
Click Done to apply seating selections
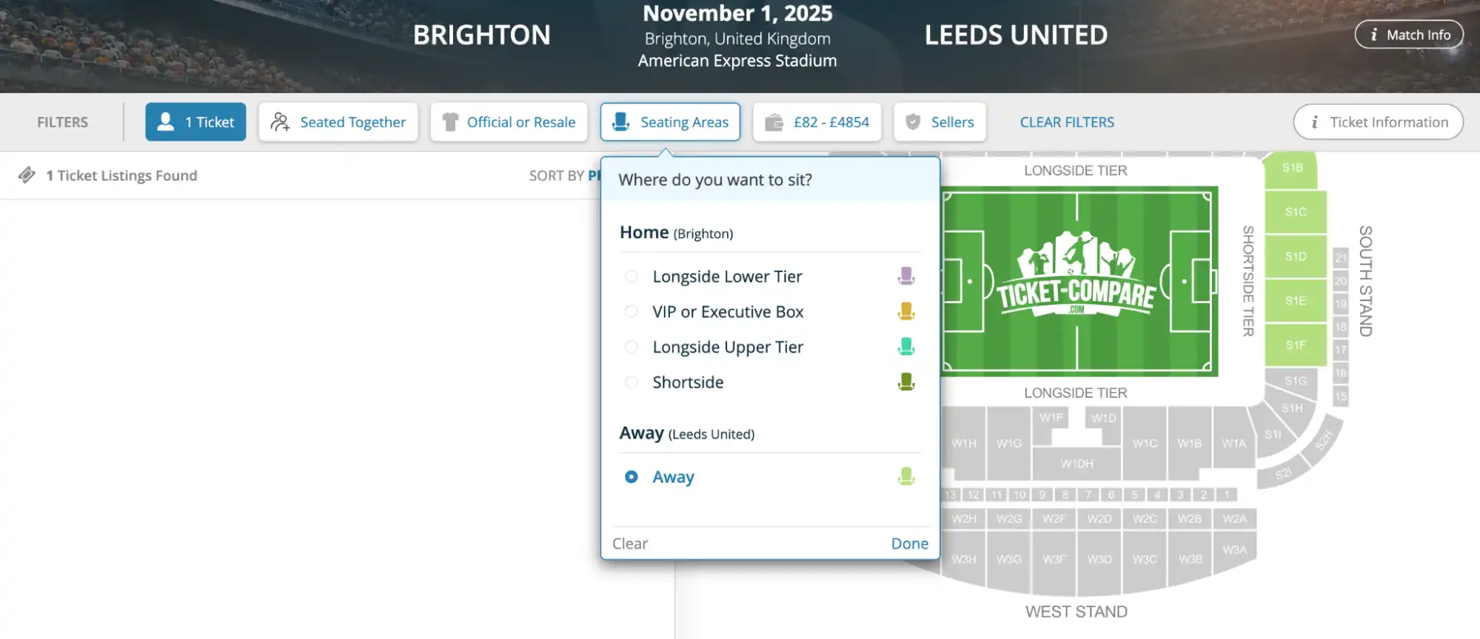(909, 543)
